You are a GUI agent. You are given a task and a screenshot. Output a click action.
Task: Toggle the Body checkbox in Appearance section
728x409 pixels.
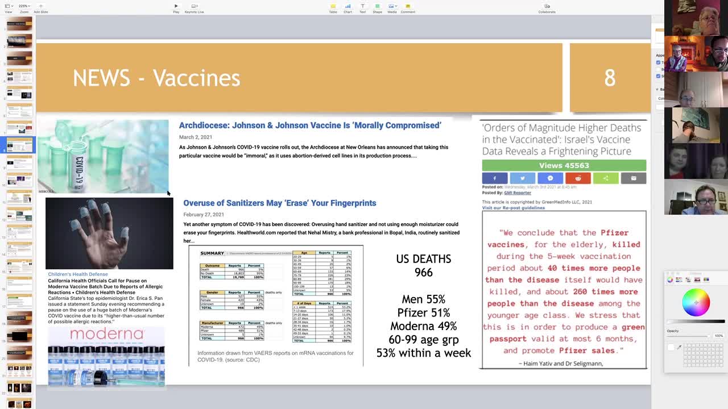[659, 69]
